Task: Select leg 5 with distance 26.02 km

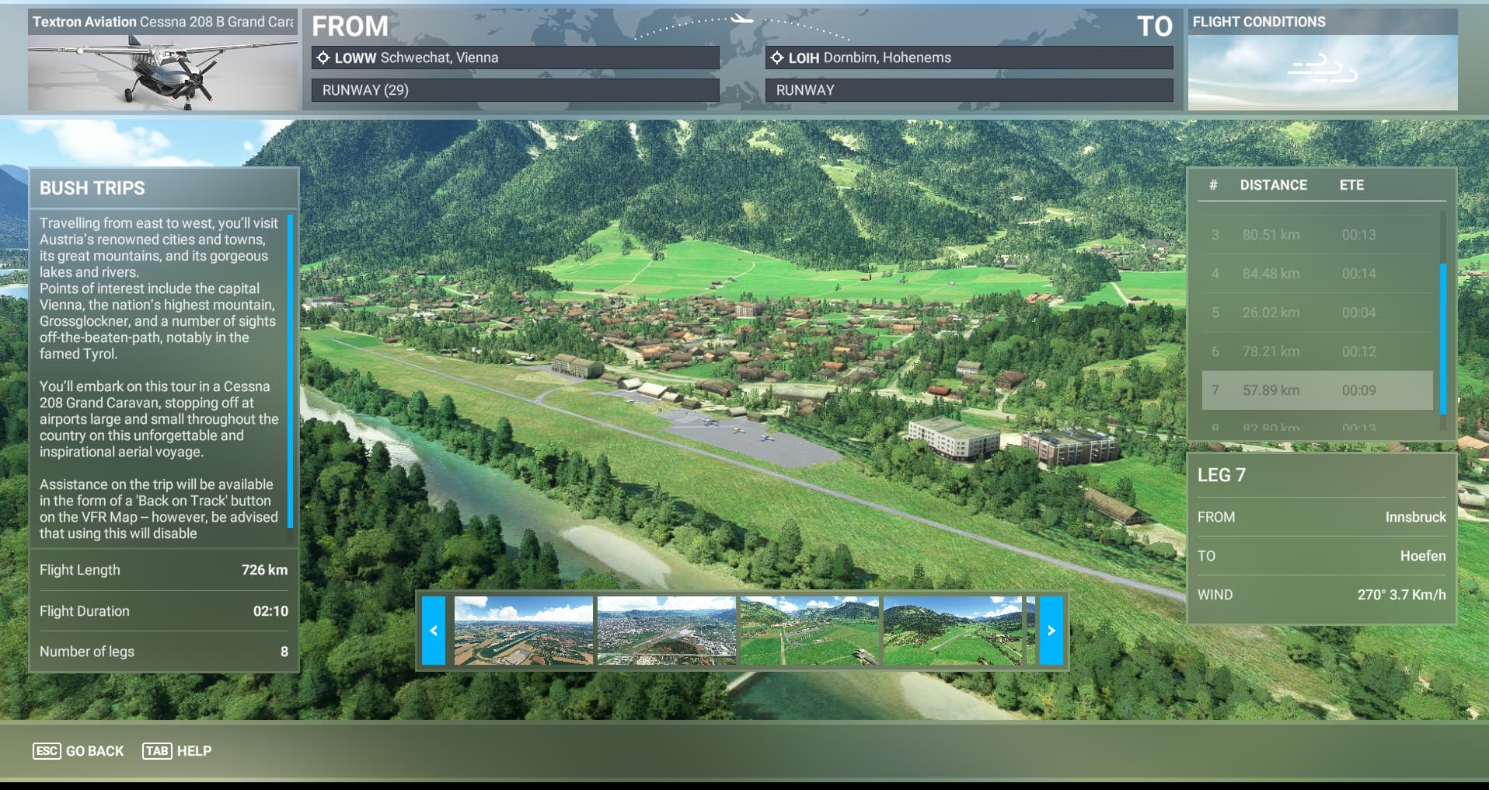Action: coord(1316,313)
